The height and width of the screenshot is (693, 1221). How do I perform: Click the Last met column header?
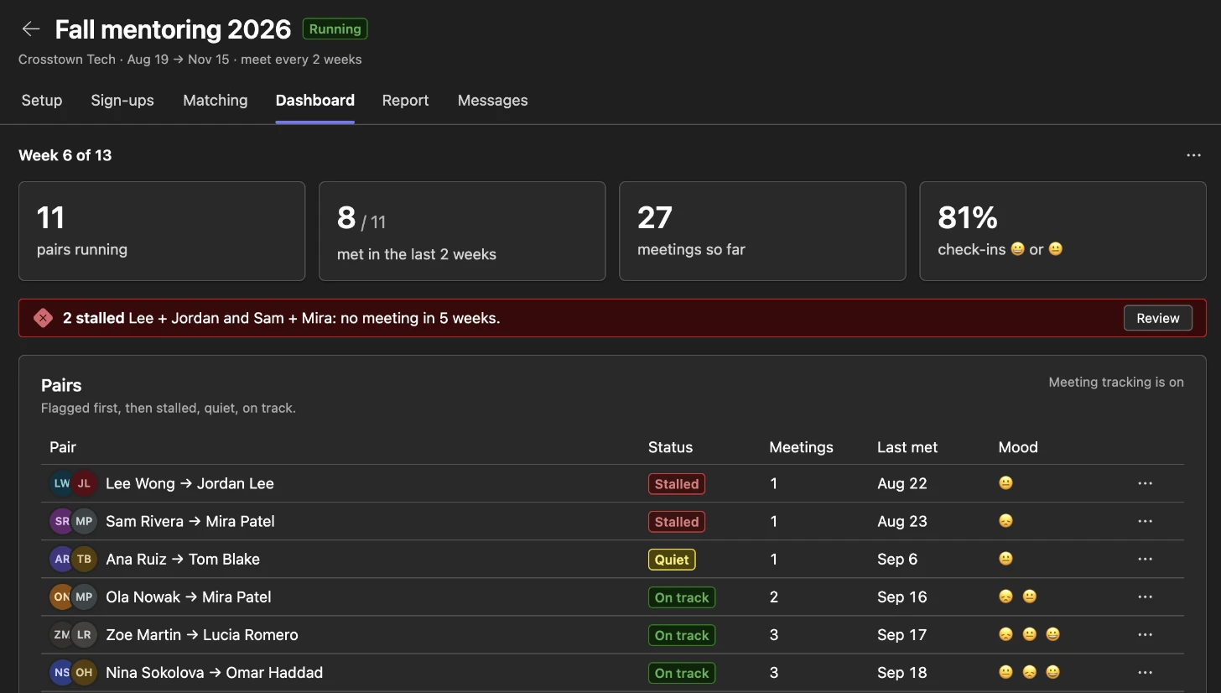tap(907, 447)
